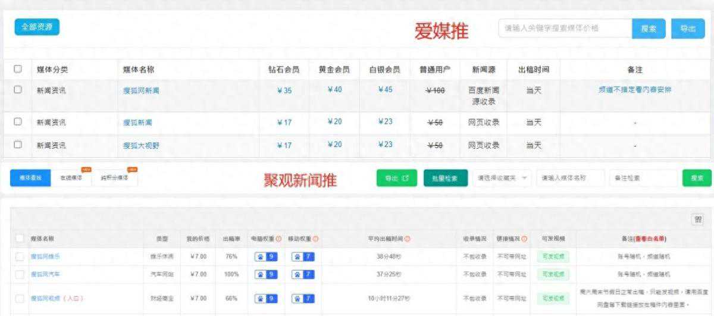Image resolution: width=714 pixels, height=316 pixels.
Task: Tick the checkbox for 搜狐网新闻
Action: tap(18, 90)
